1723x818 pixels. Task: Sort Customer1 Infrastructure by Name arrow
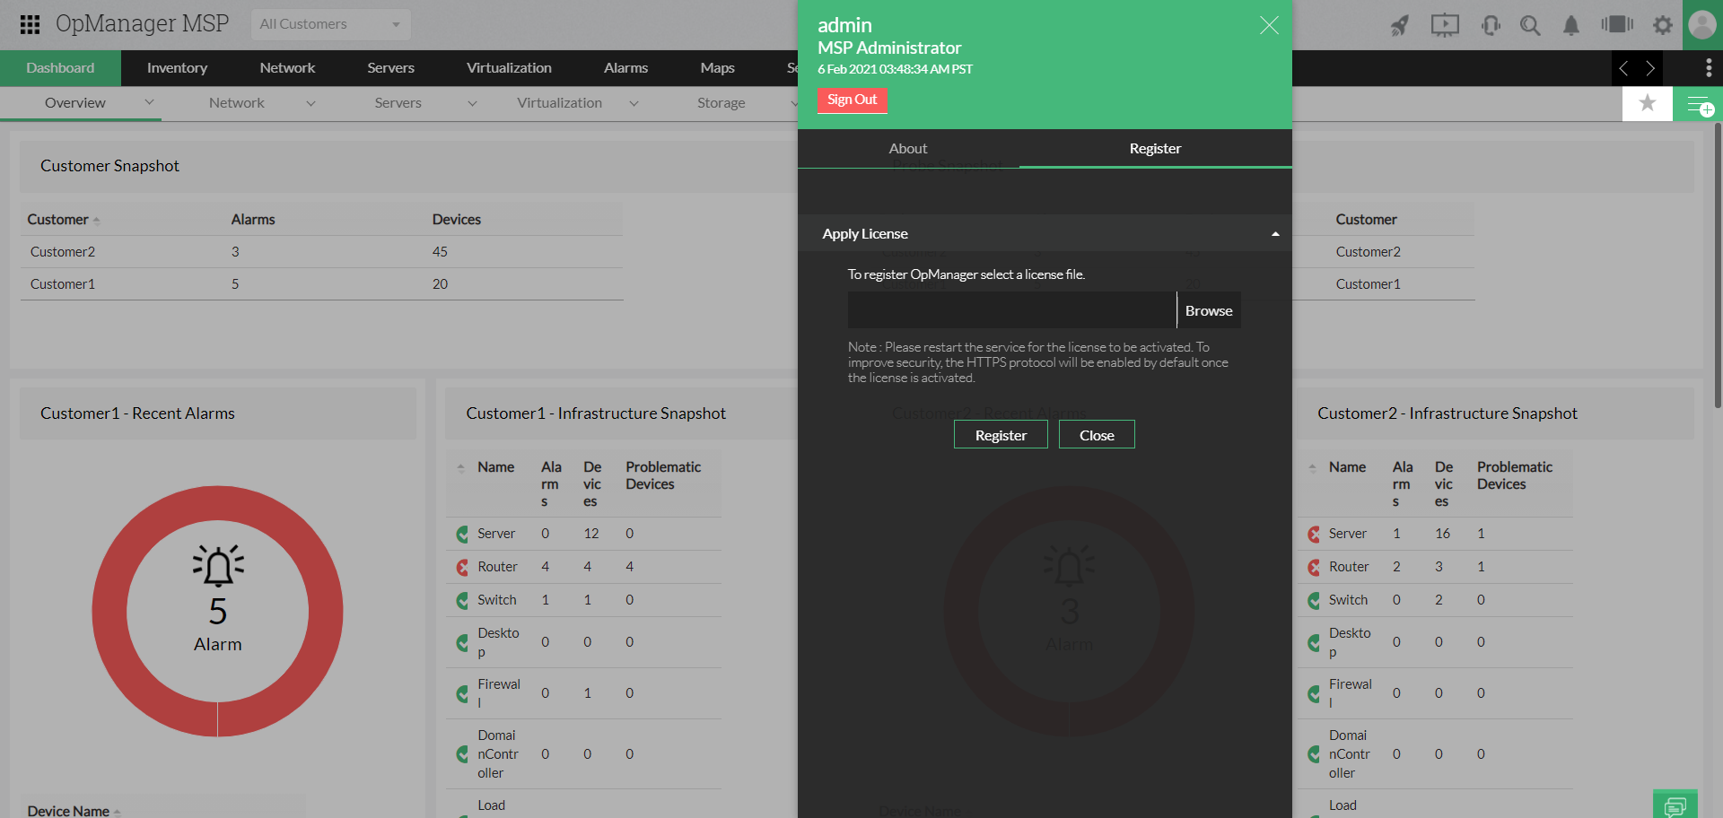tap(461, 468)
